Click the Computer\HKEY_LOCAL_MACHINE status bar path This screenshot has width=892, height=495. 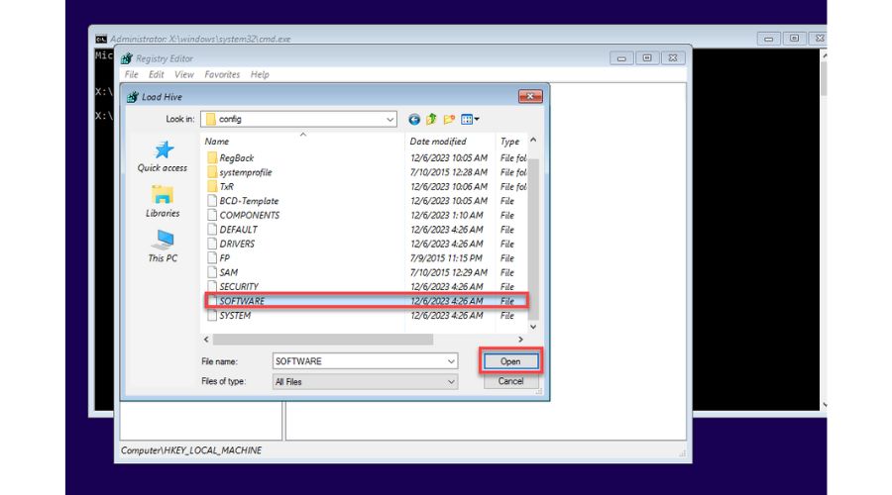191,450
